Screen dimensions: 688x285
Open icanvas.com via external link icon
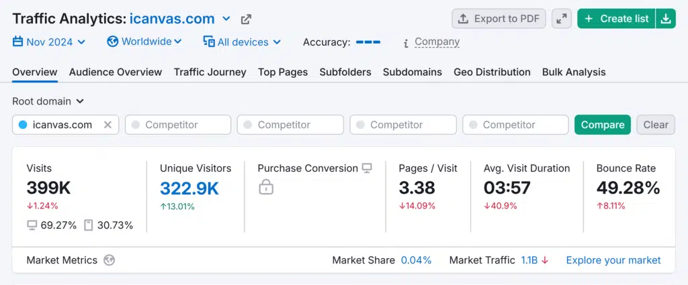pos(247,19)
